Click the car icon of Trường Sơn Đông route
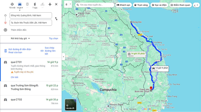 coord(5,85)
